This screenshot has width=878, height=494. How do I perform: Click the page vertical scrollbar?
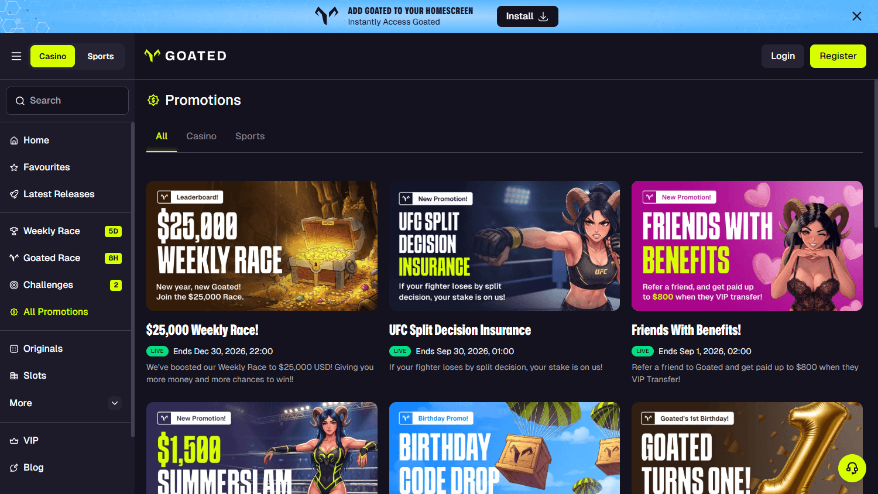tap(876, 153)
